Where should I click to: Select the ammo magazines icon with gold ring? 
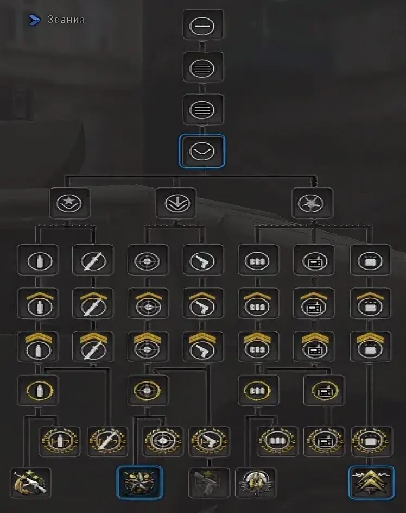coord(258,390)
